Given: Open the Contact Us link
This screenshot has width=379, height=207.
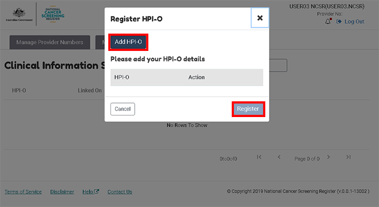Looking at the screenshot, I should click(x=120, y=192).
